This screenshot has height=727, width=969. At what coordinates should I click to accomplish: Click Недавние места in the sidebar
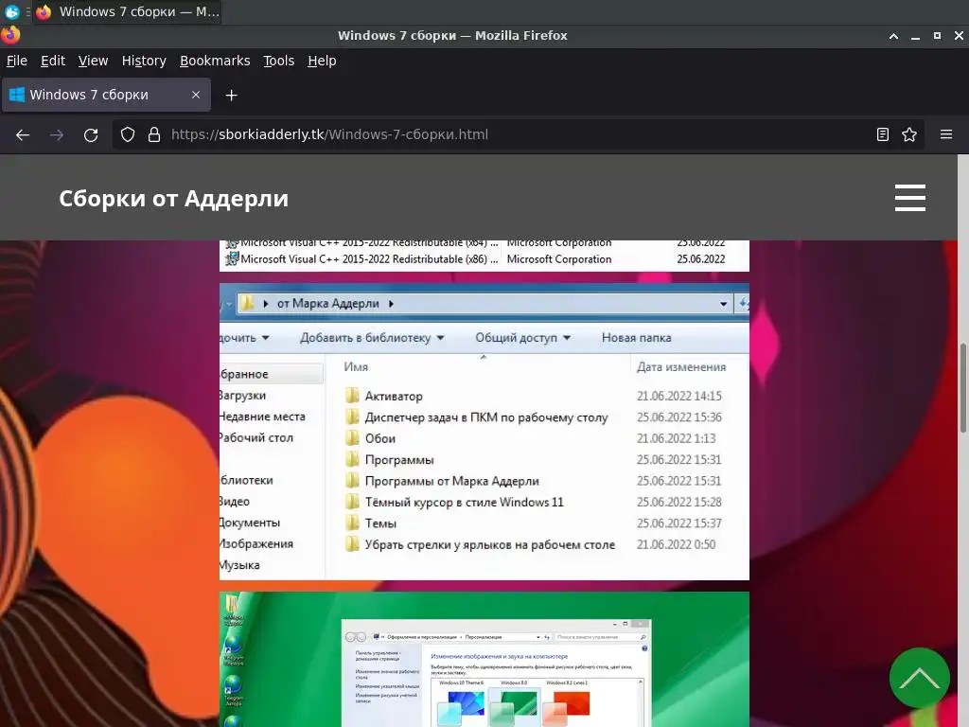coord(262,417)
